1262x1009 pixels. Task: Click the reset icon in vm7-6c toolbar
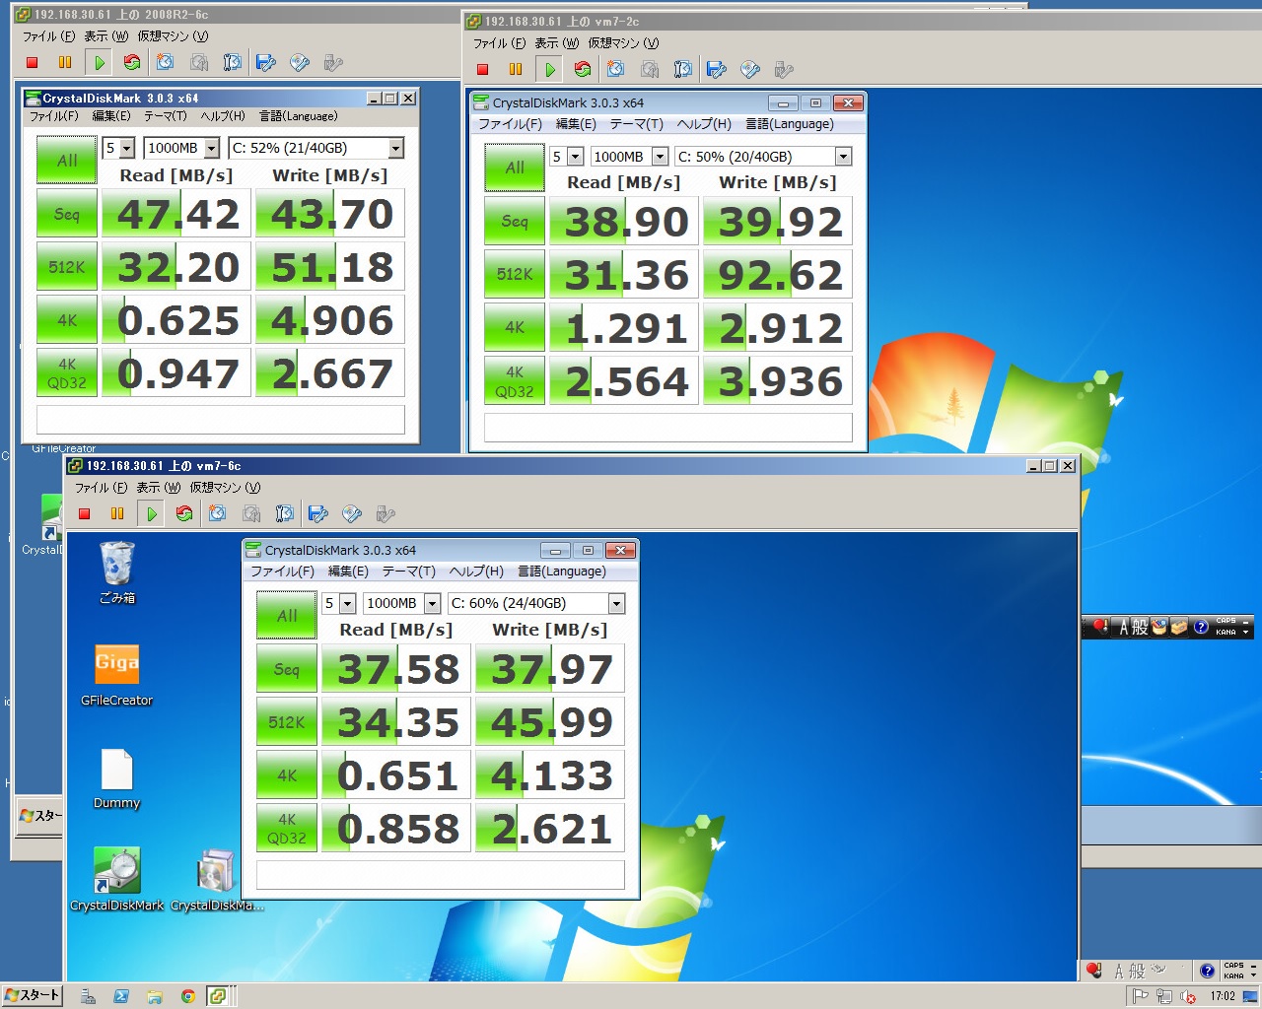(x=184, y=513)
